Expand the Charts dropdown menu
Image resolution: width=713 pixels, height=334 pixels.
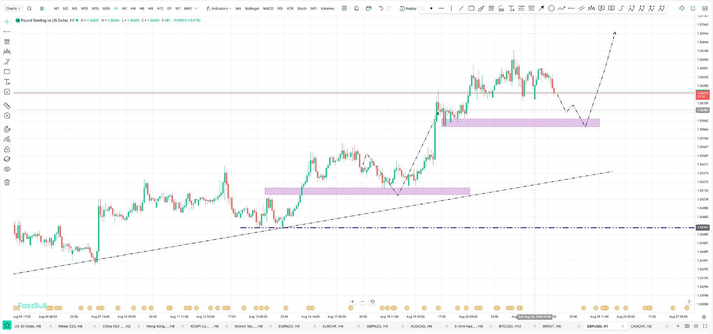13,9
